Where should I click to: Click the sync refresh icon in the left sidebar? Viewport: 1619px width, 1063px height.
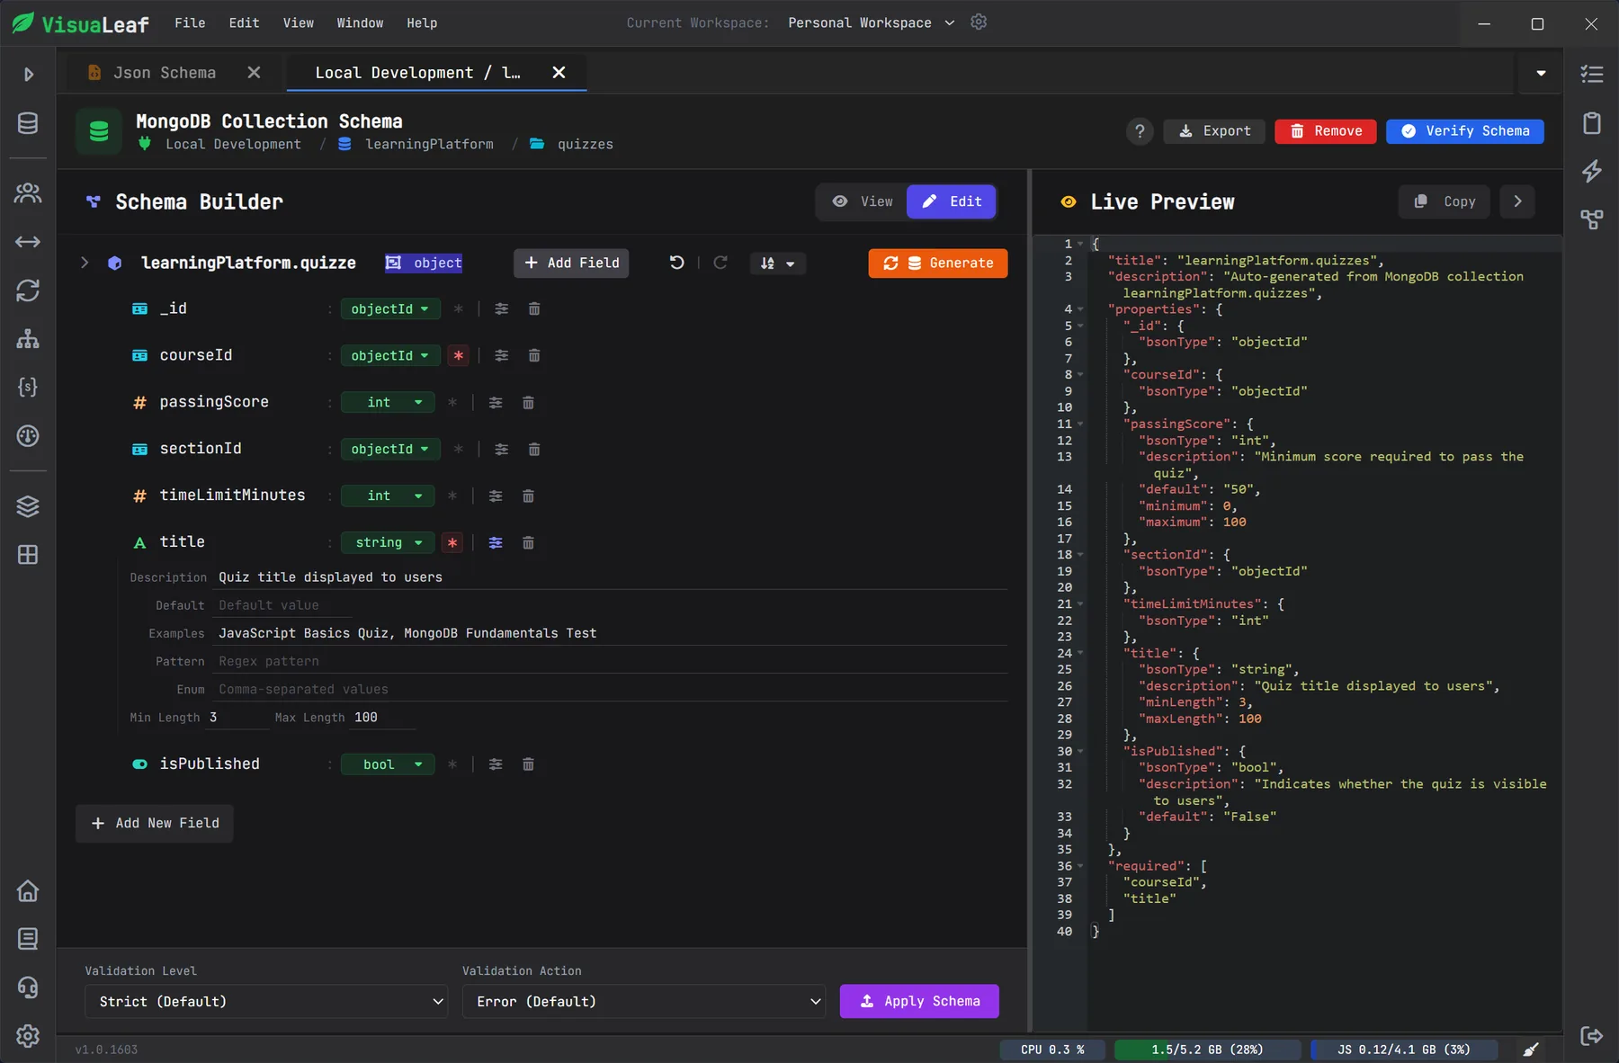[28, 290]
